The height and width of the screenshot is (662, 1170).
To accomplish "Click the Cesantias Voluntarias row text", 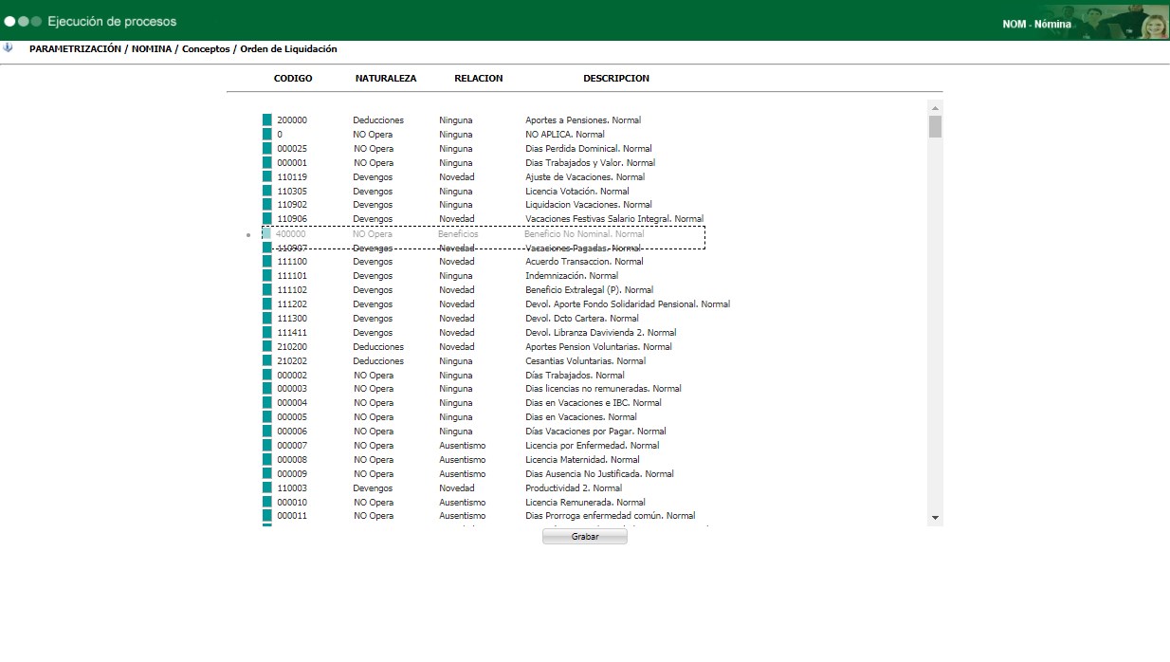I will [585, 361].
